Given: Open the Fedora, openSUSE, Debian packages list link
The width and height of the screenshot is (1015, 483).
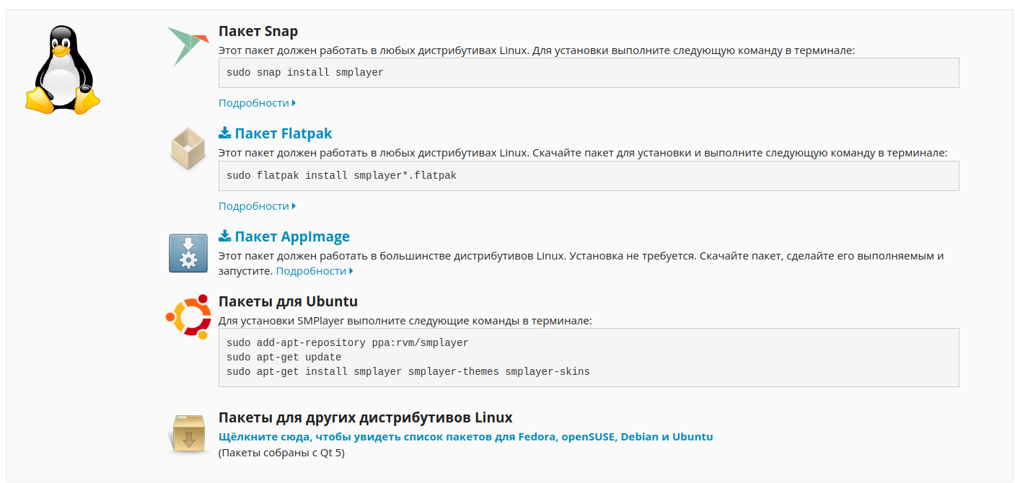Looking at the screenshot, I should pos(465,437).
